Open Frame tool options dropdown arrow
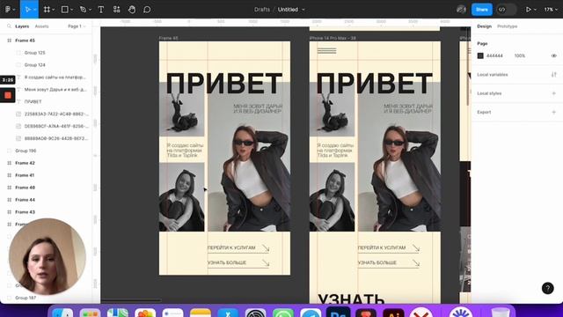The image size is (563, 317). tap(54, 10)
